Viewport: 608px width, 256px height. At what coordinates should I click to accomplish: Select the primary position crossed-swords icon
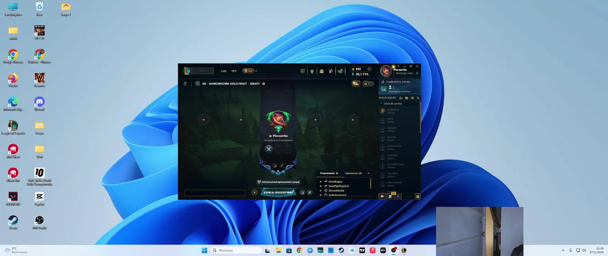pyautogui.click(x=269, y=149)
